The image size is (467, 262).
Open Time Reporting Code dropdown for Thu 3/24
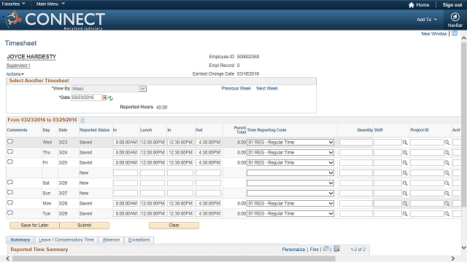(290, 152)
